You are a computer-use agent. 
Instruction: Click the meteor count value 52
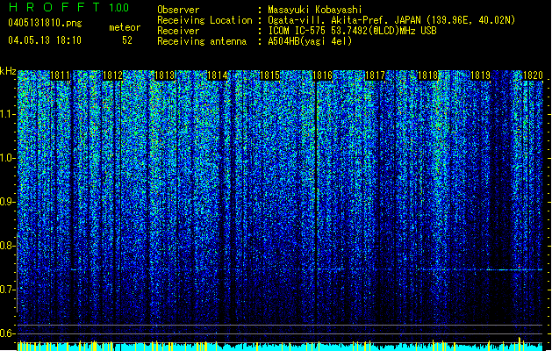(x=127, y=40)
